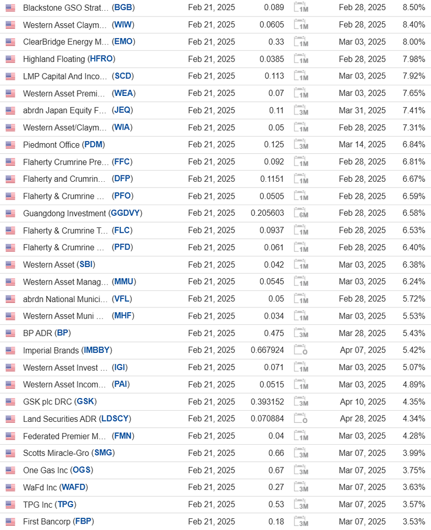Open the HFRO ticker link
This screenshot has height=530, width=431.
(101, 59)
